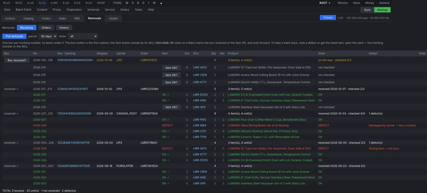This screenshot has width=427, height=193.
Task: Open tracking number 1Z46S6JR410DD3YRST
Action: point(73,89)
